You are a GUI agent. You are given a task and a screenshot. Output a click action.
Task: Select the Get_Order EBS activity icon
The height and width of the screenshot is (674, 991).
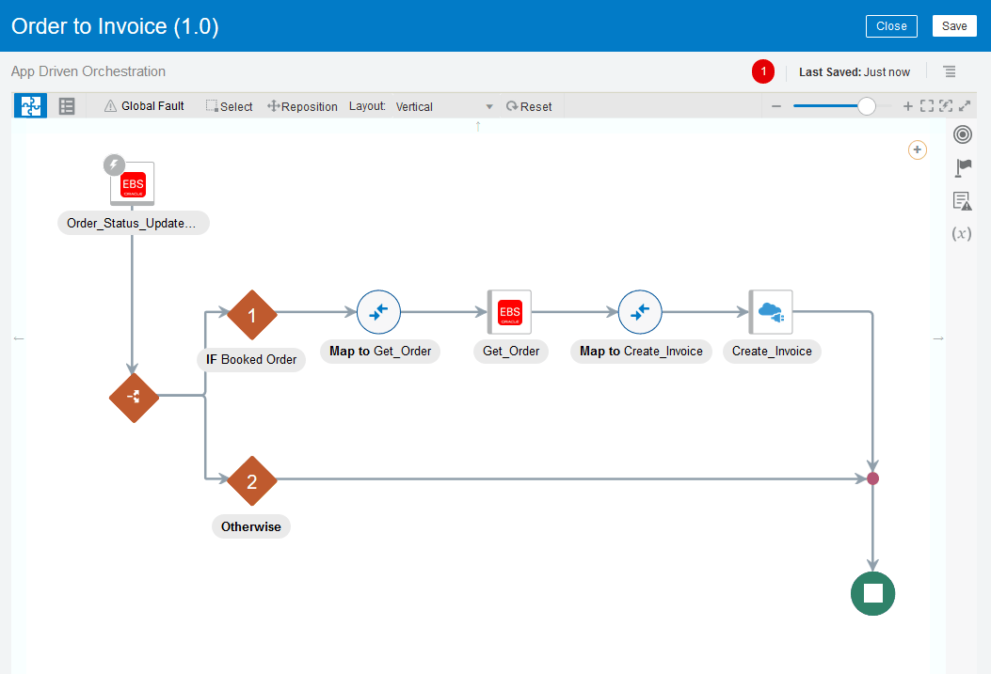[509, 312]
